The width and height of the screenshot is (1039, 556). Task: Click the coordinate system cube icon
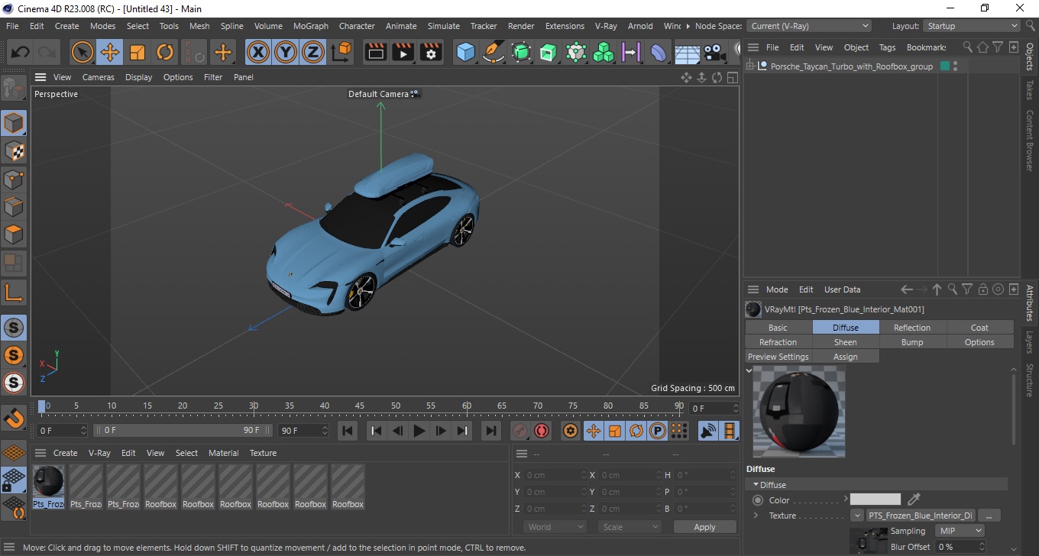click(x=341, y=53)
